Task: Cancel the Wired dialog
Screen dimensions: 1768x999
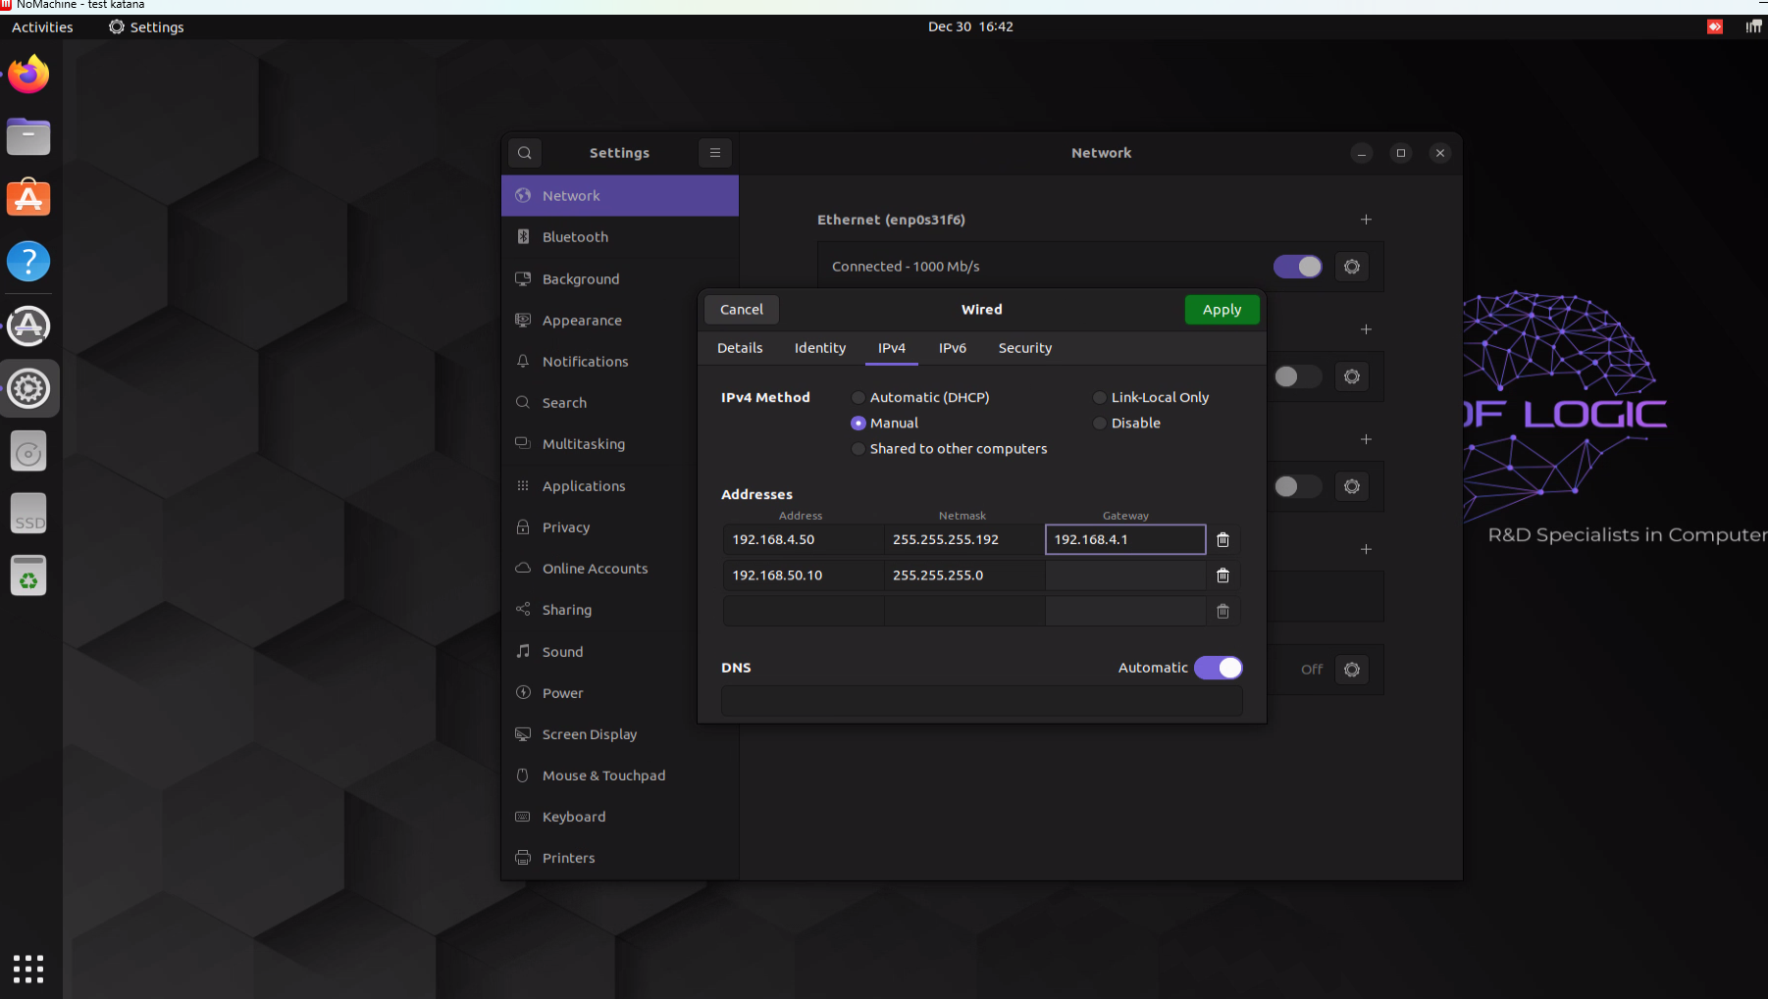Action: click(741, 310)
